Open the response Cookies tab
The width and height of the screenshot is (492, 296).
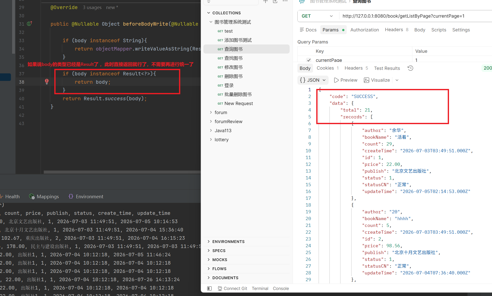[328, 68]
